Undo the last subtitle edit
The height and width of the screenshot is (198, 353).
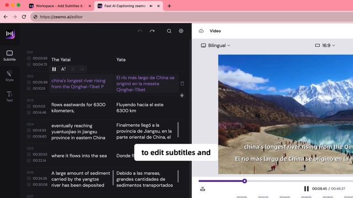tap(140, 31)
